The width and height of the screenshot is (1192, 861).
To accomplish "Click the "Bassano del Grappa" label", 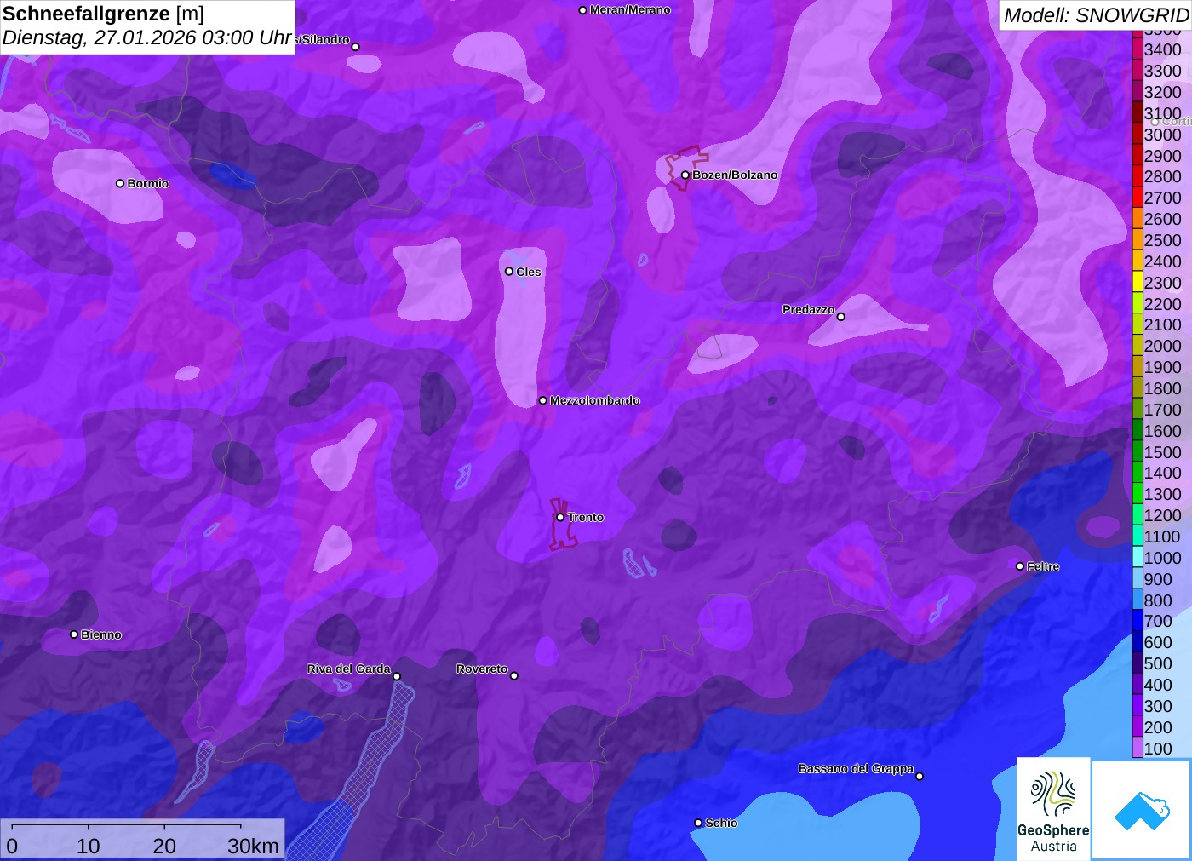I will point(856,768).
